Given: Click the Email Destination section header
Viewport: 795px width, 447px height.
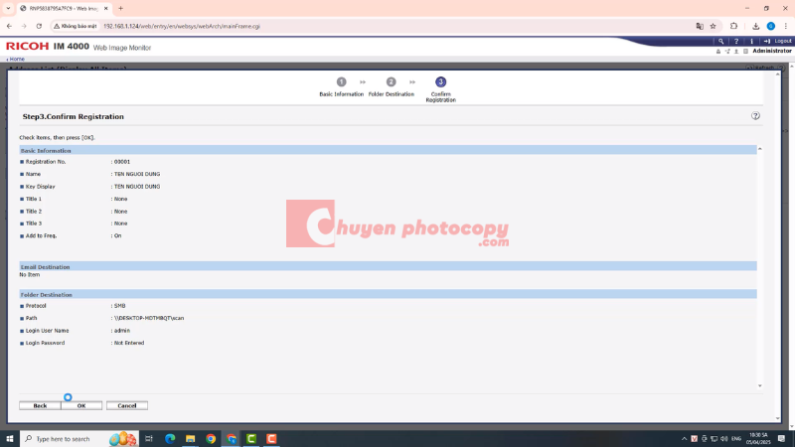Looking at the screenshot, I should pyautogui.click(x=388, y=266).
